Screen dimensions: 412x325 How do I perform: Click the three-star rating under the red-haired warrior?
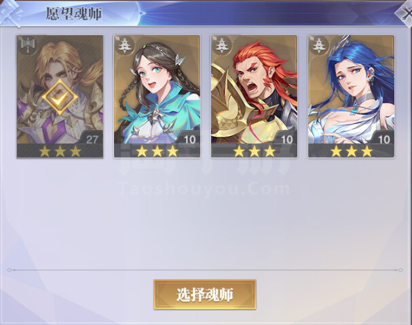255,151
